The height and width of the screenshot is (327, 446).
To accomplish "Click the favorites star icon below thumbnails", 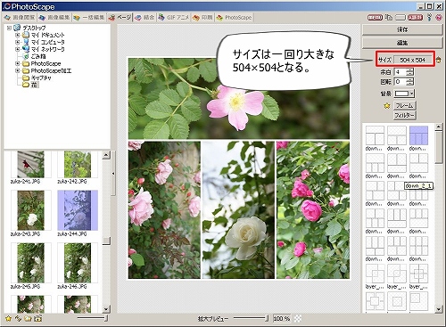I will coord(8,319).
